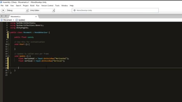This screenshot has height=102, width=182.
Task: Open the Run menu
Action: (38, 6)
